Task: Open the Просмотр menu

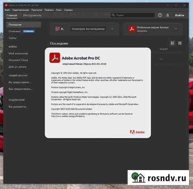Action: click(x=37, y=10)
